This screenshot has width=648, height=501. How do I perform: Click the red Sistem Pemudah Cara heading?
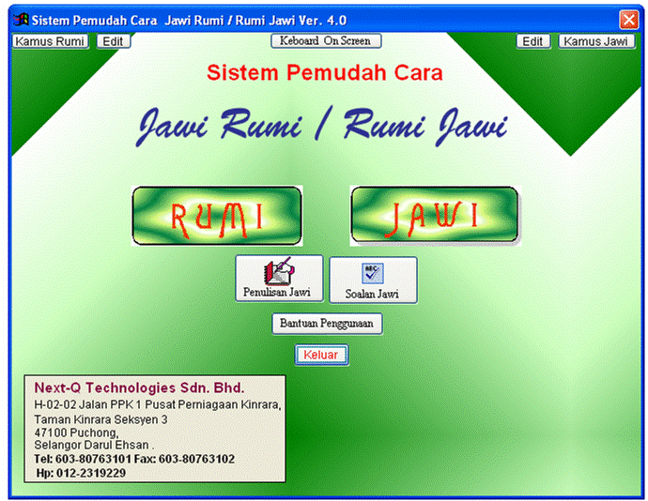(x=324, y=72)
